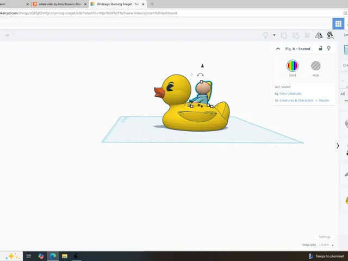Toggle the Cruise magnet icon
This screenshot has height=261, width=348.
pyautogui.click(x=330, y=35)
